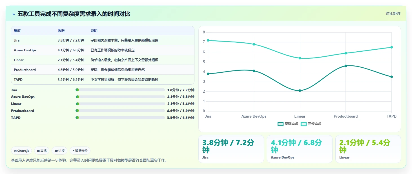Screen dimensions: 412x174
Task: Click the 基础需求 data point for Azure DevOps
Action: (254, 71)
